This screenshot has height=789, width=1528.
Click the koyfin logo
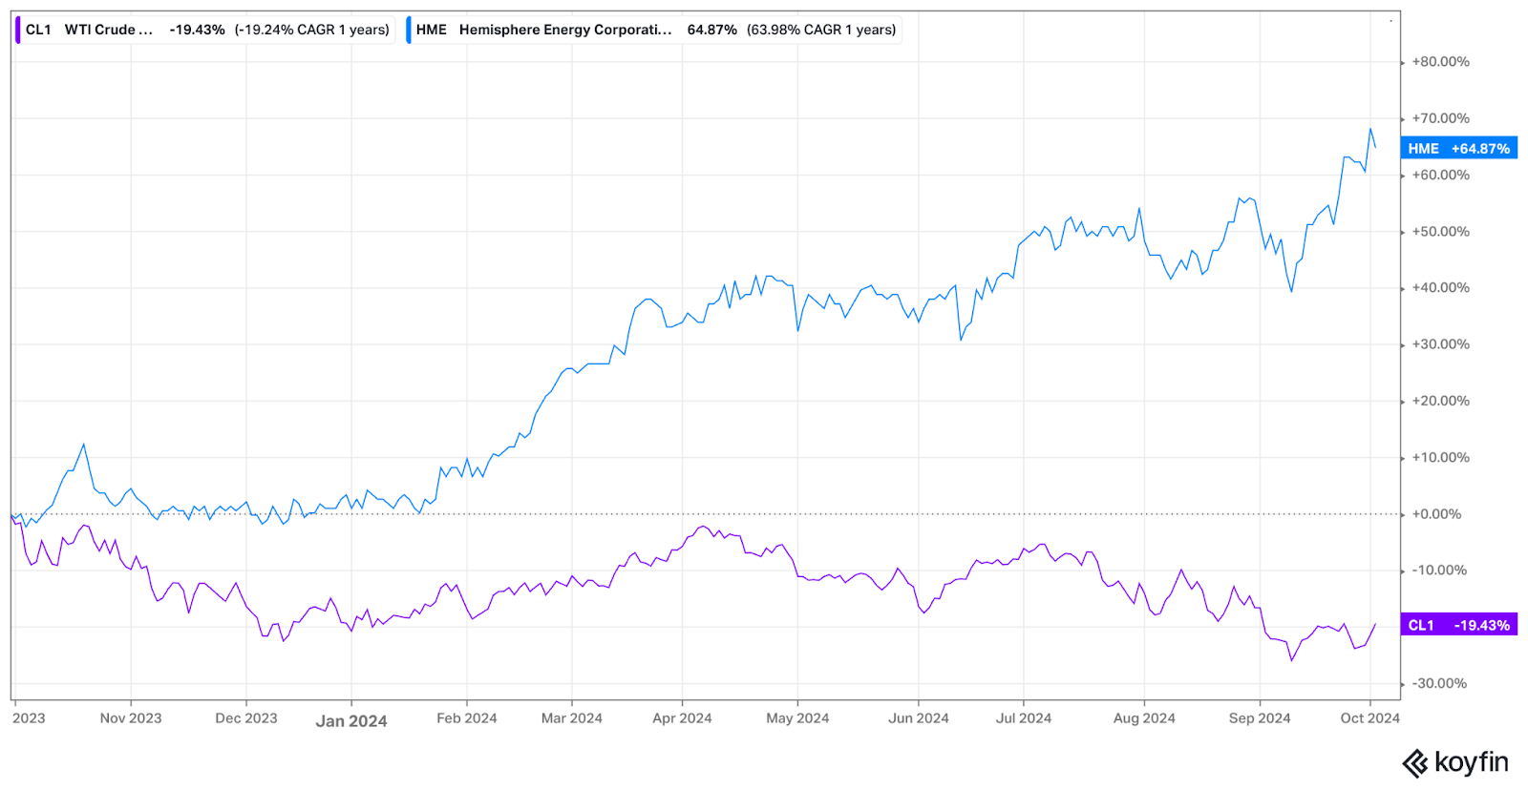coord(1454,762)
